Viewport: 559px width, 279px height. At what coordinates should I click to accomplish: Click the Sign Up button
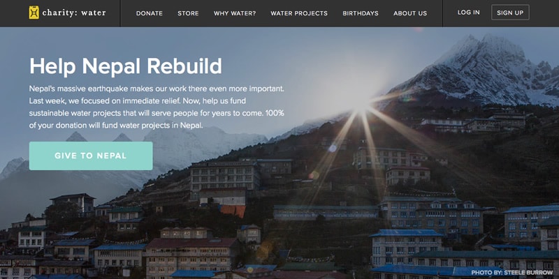click(x=510, y=13)
